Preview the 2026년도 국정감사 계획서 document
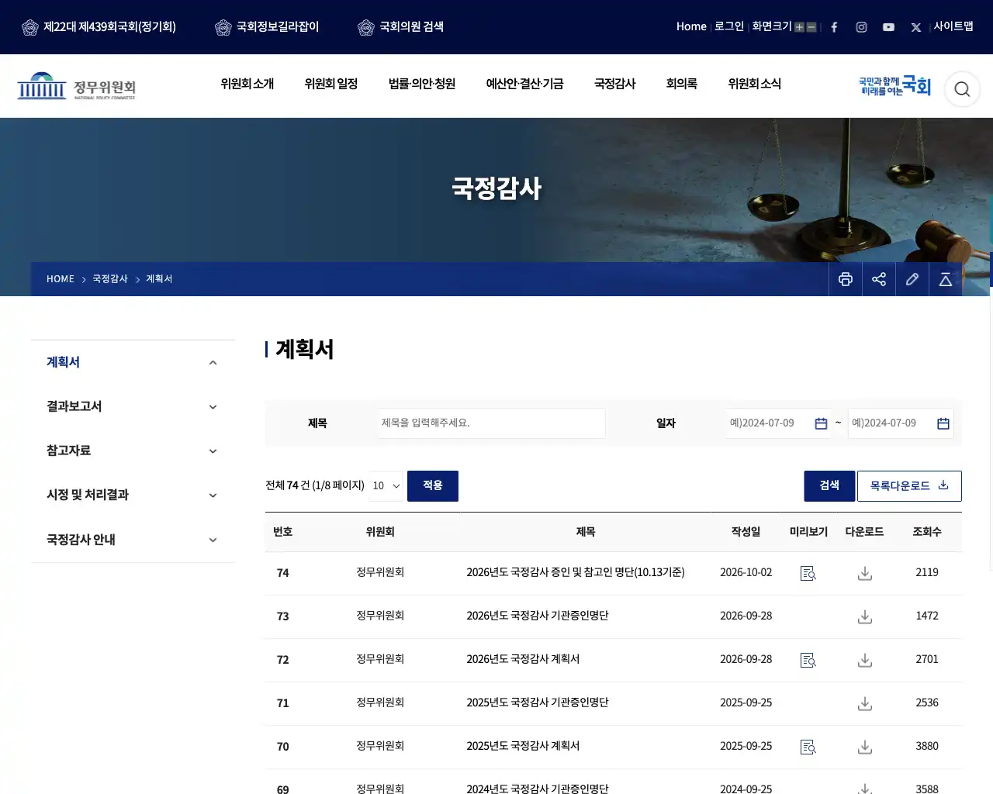The width and height of the screenshot is (993, 794). tap(808, 660)
